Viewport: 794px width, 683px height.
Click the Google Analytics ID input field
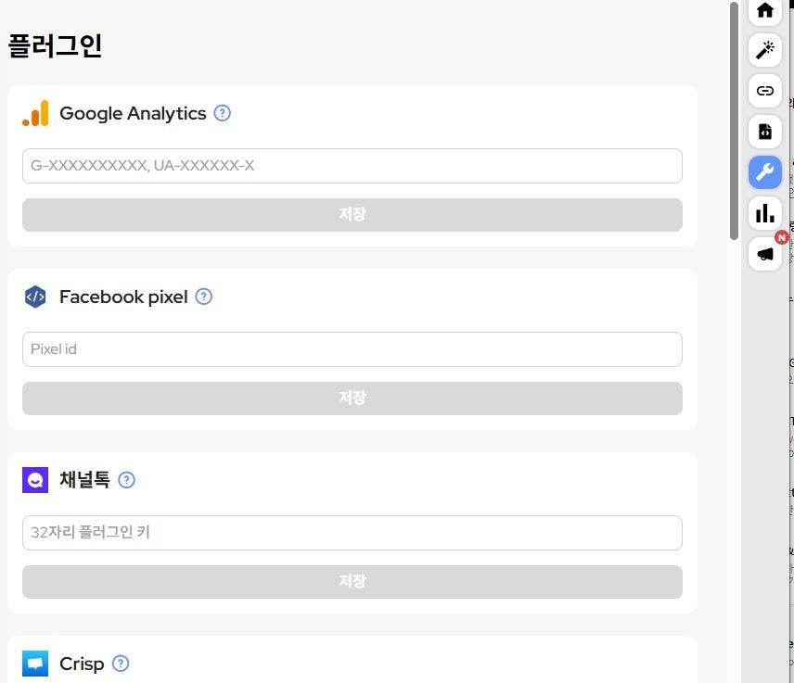click(x=352, y=166)
